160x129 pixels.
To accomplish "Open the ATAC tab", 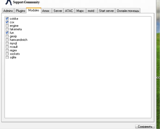I will [x=69, y=11].
